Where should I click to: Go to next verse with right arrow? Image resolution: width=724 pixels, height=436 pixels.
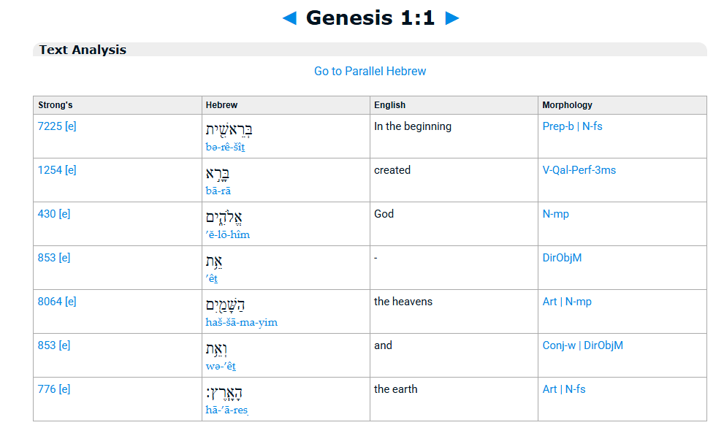[x=452, y=18]
